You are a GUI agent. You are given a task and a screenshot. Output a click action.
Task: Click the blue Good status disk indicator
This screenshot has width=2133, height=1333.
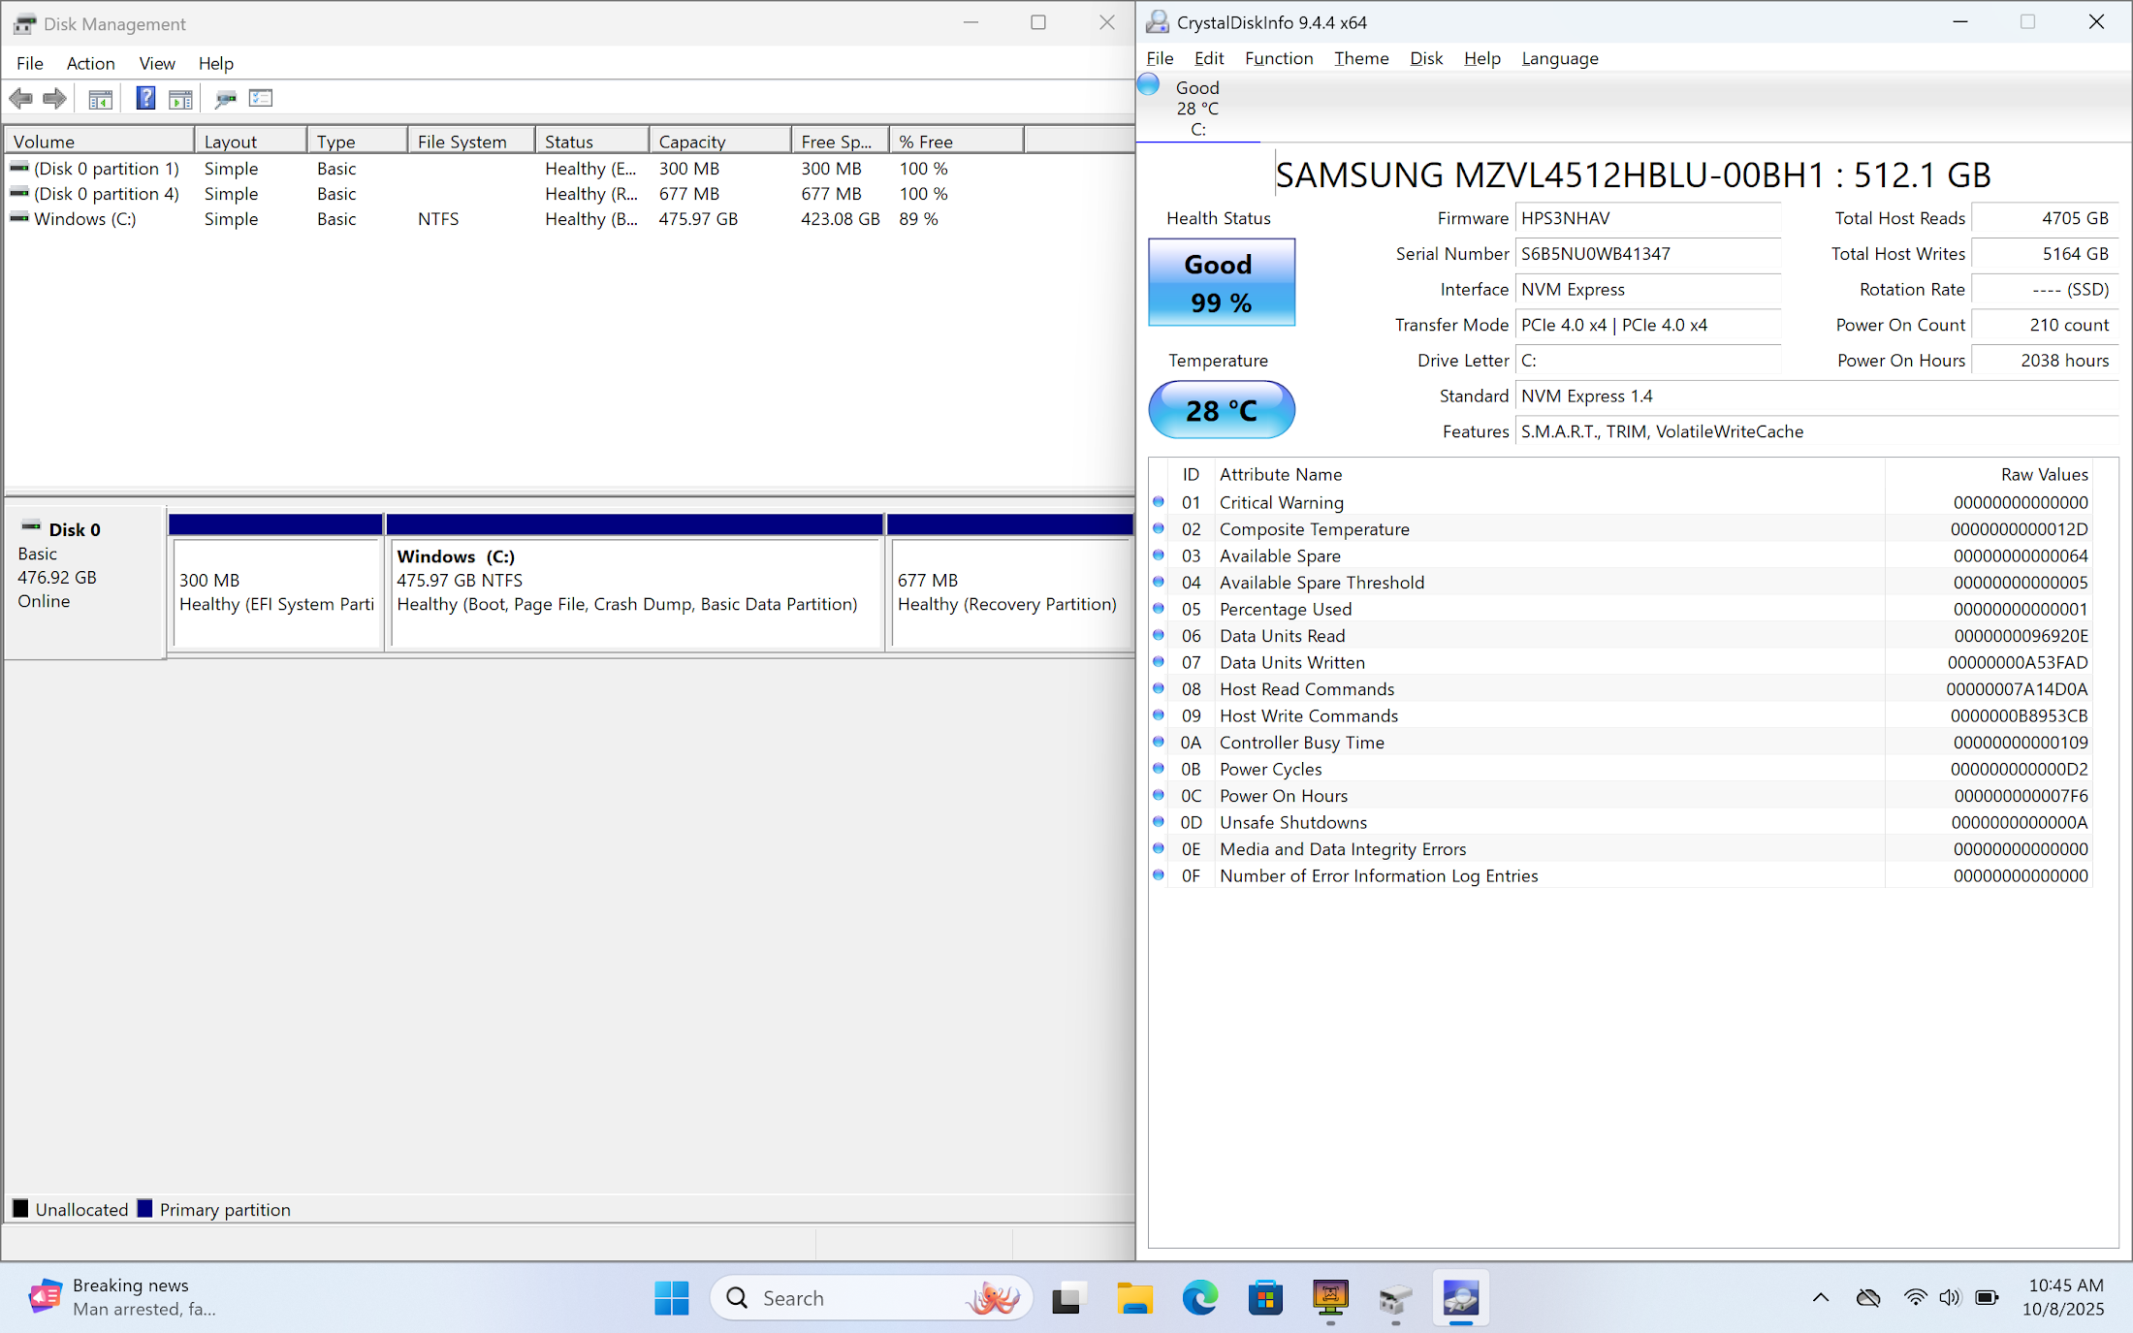(1148, 85)
